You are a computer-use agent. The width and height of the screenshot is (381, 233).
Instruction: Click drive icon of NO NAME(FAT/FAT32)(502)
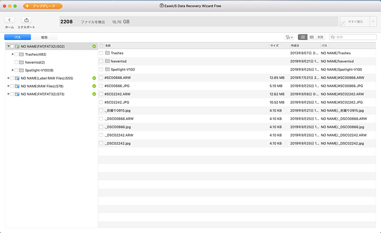(x=17, y=46)
